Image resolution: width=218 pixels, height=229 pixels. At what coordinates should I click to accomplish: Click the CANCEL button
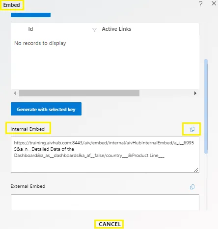click(109, 224)
